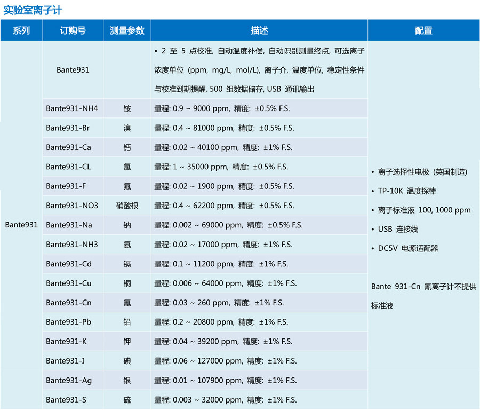480x410 pixels.
Task: Select the 银 parameter cell
Action: [127, 380]
